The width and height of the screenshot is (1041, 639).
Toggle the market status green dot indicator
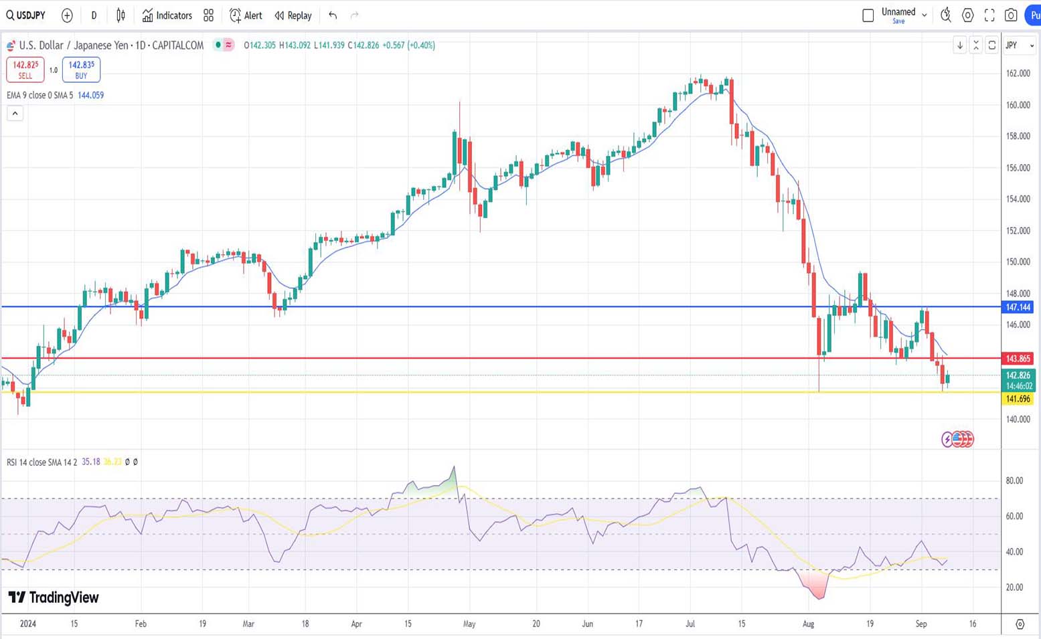(218, 45)
